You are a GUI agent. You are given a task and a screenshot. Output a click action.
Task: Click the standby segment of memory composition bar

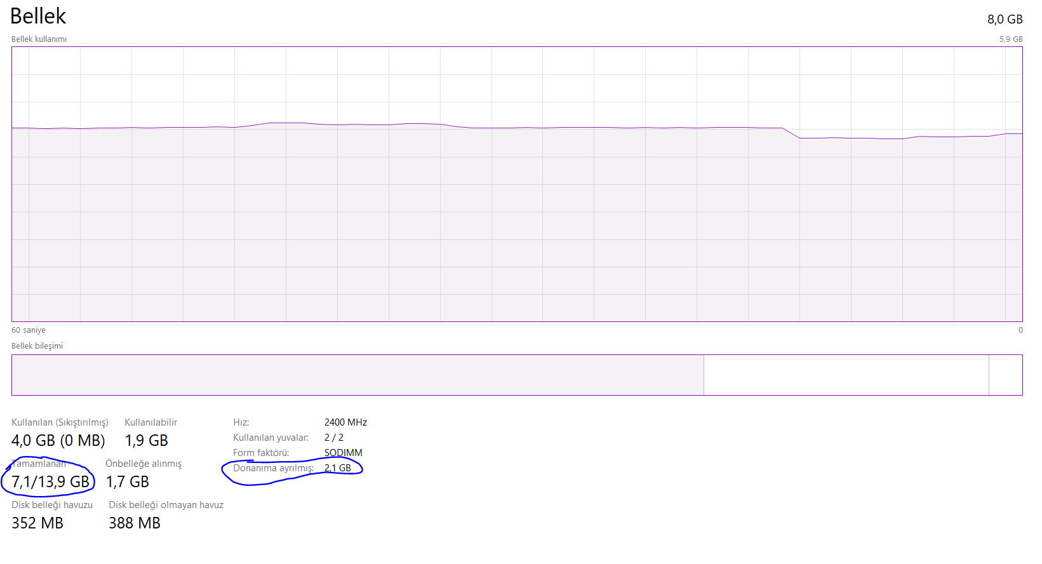[846, 375]
